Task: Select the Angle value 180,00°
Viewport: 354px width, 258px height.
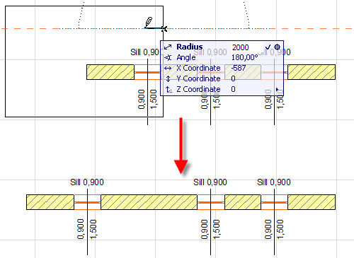Action: (244, 57)
